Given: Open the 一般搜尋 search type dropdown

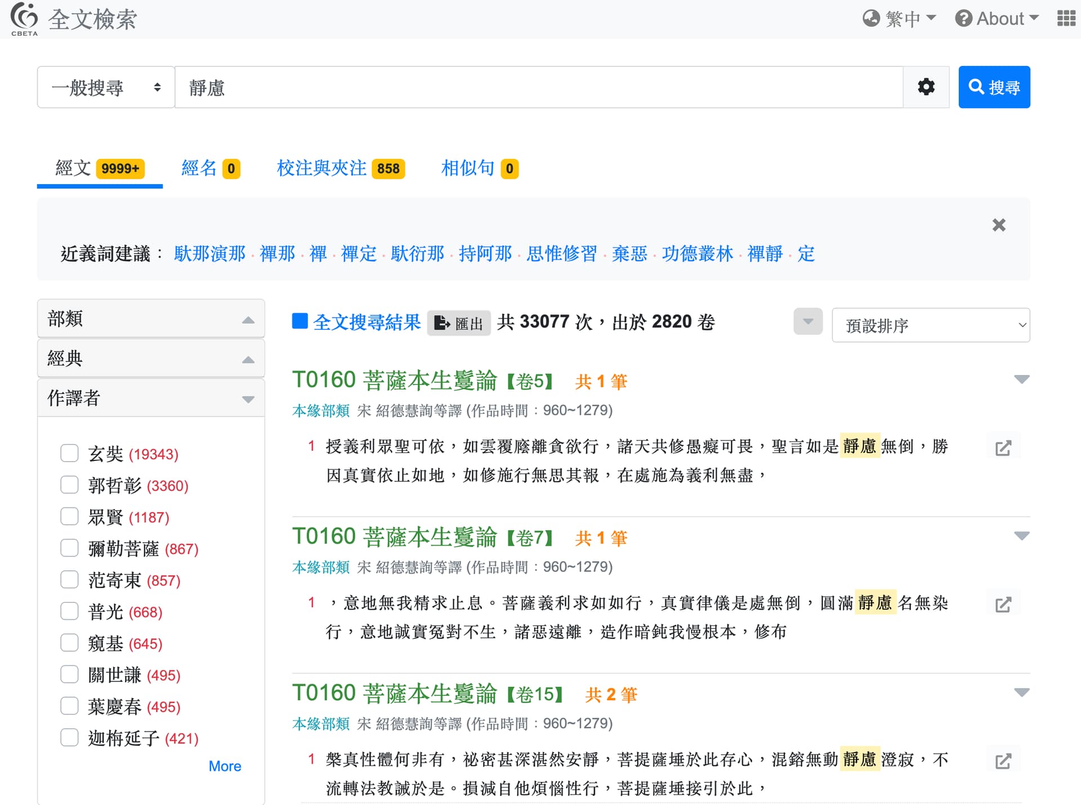Looking at the screenshot, I should [x=105, y=87].
